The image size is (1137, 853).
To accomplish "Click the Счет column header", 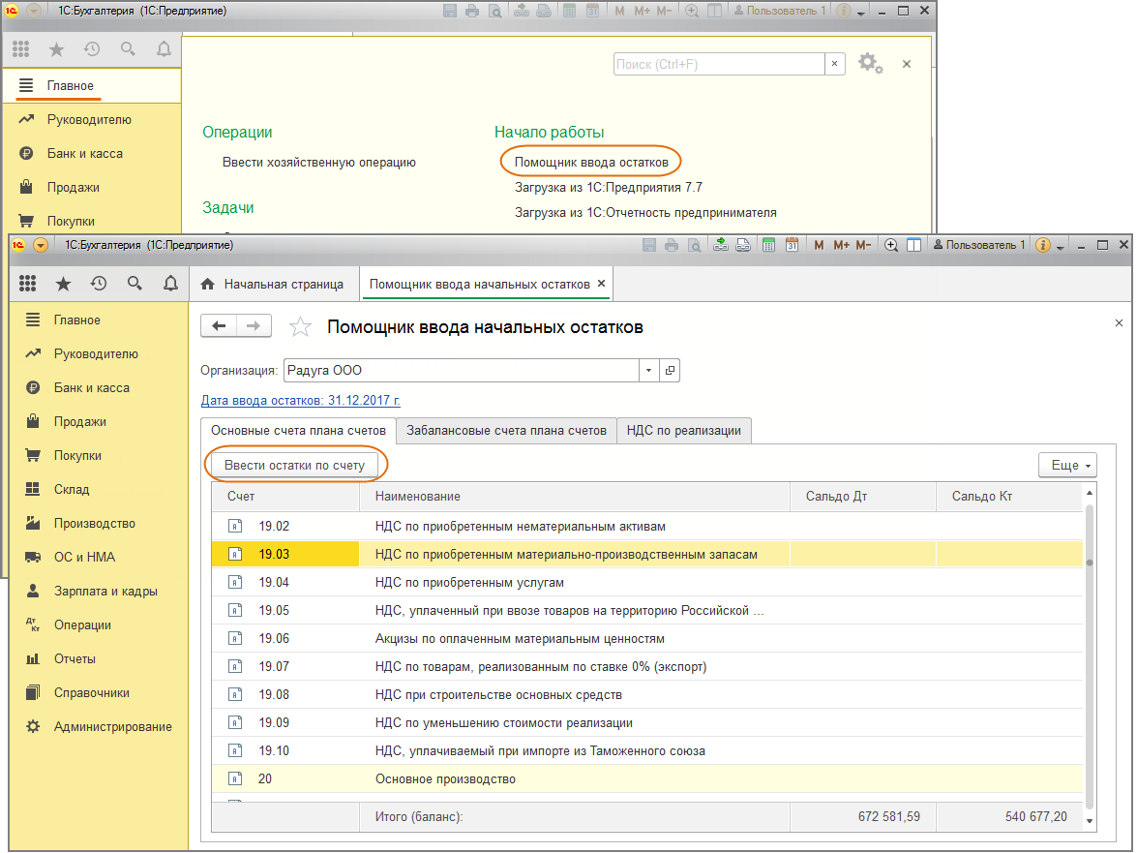I will pyautogui.click(x=285, y=497).
